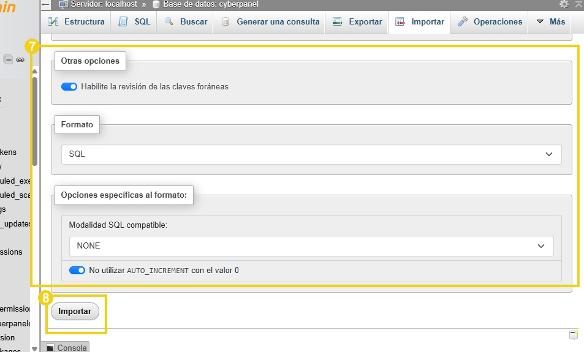Screen dimensions: 584x352
Task: Click the Operaciones wrench icon
Action: coord(463,21)
